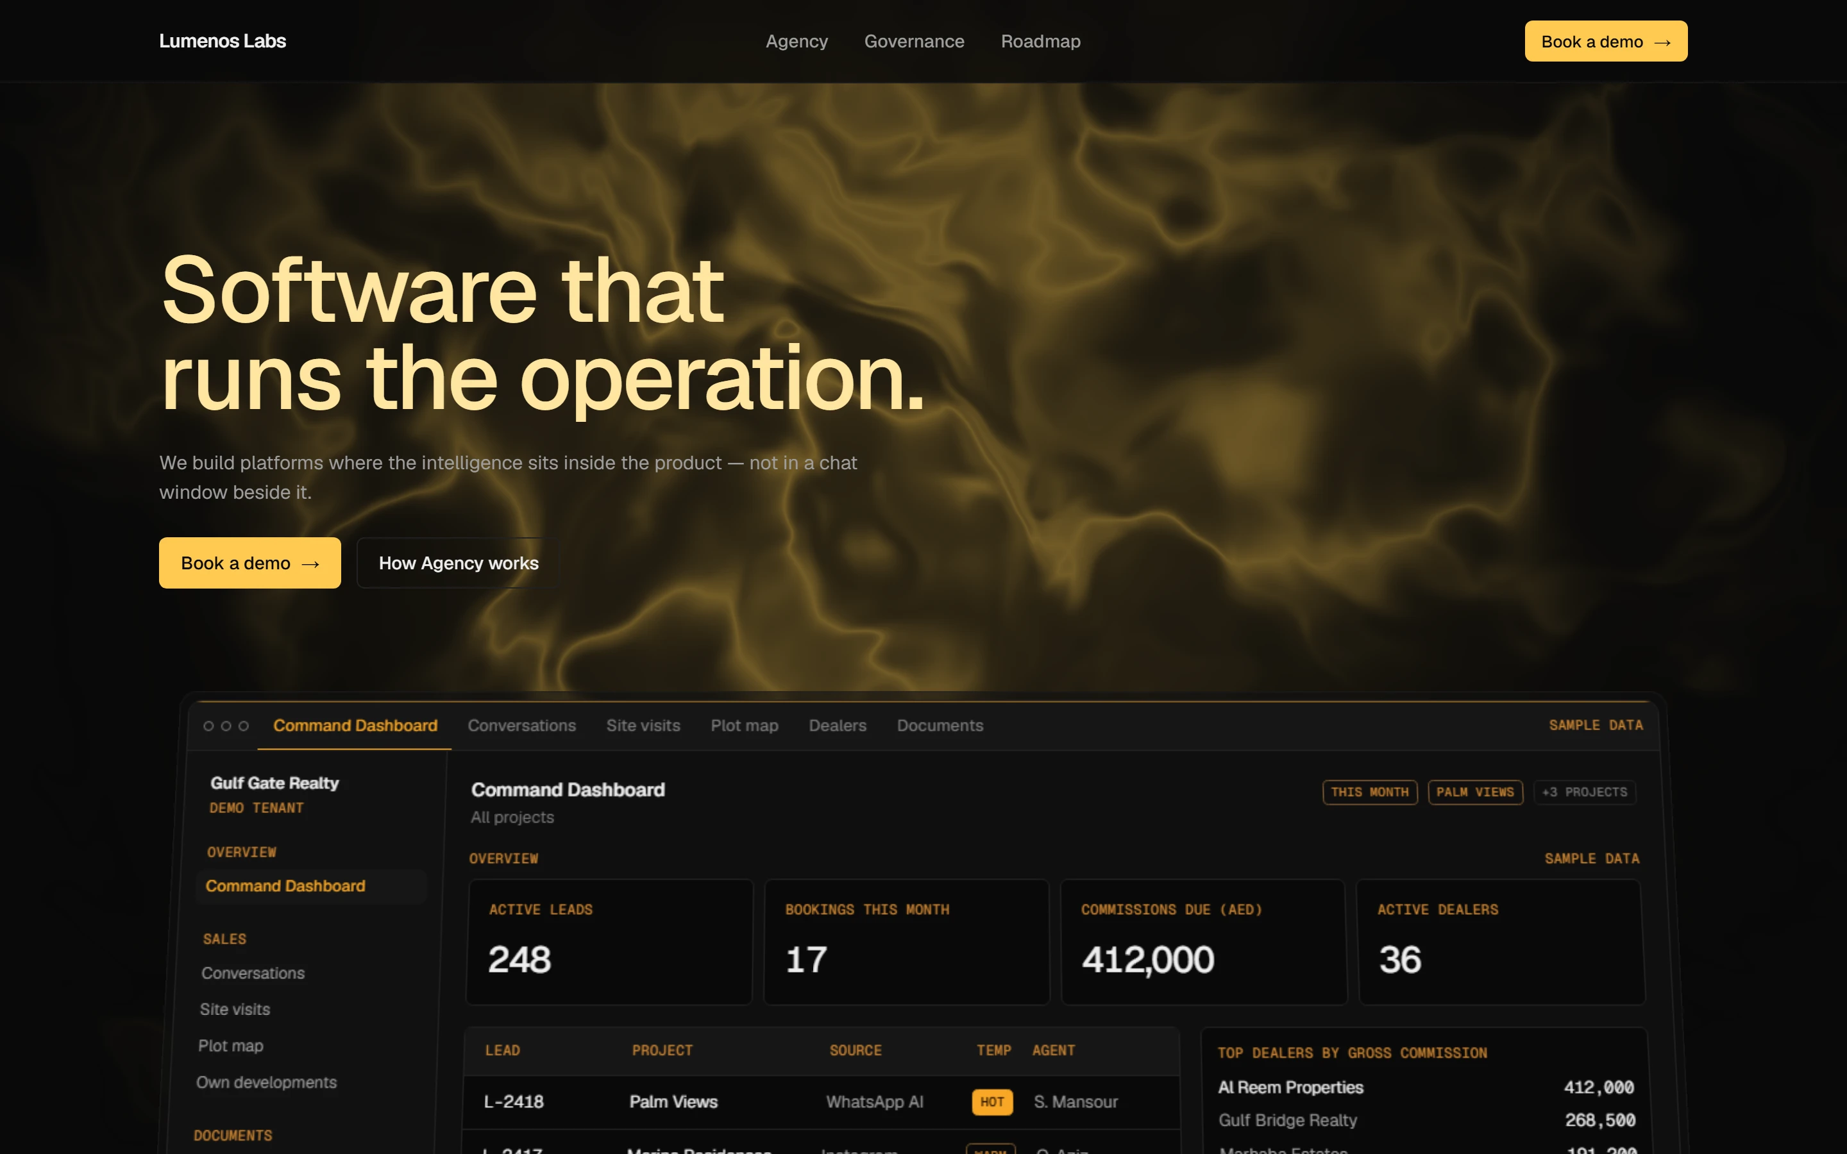Click SAMPLE DATA label in tab bar
The height and width of the screenshot is (1154, 1847).
tap(1595, 725)
